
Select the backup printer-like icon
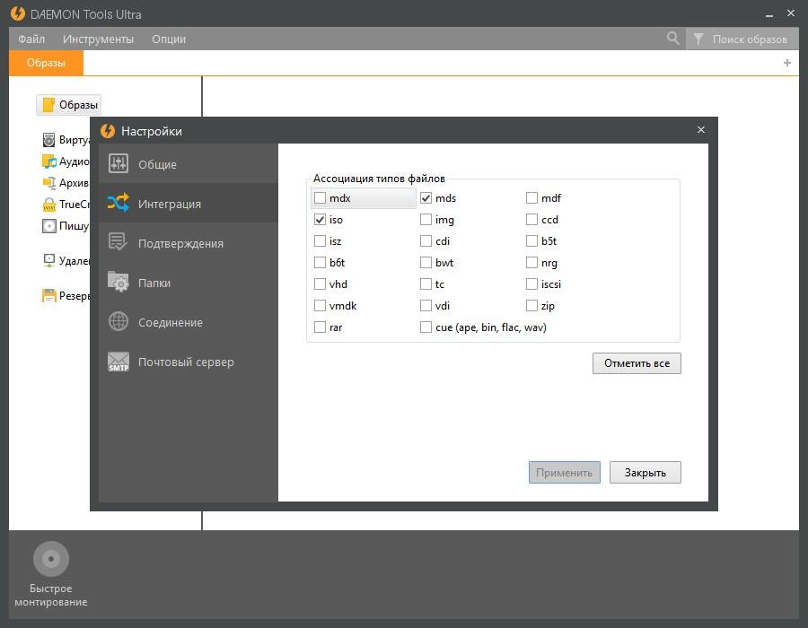click(49, 296)
